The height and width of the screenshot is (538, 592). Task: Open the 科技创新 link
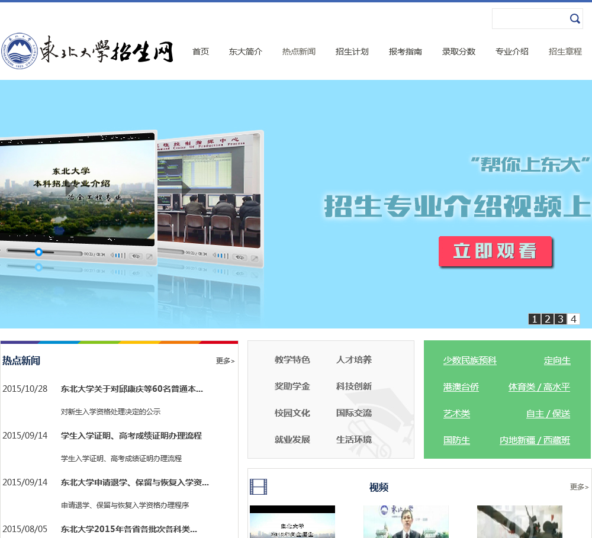click(x=354, y=386)
